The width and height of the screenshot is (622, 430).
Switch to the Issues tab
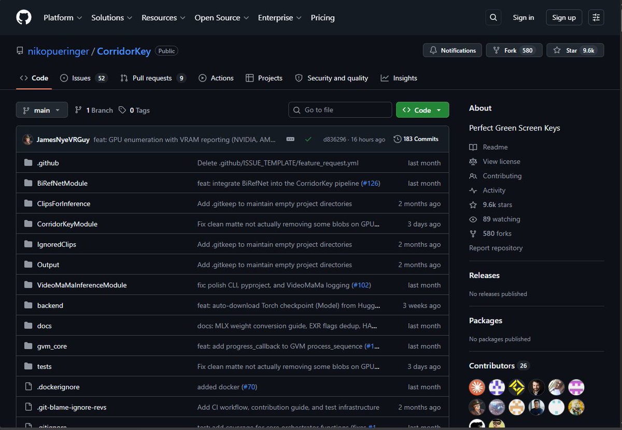click(83, 78)
